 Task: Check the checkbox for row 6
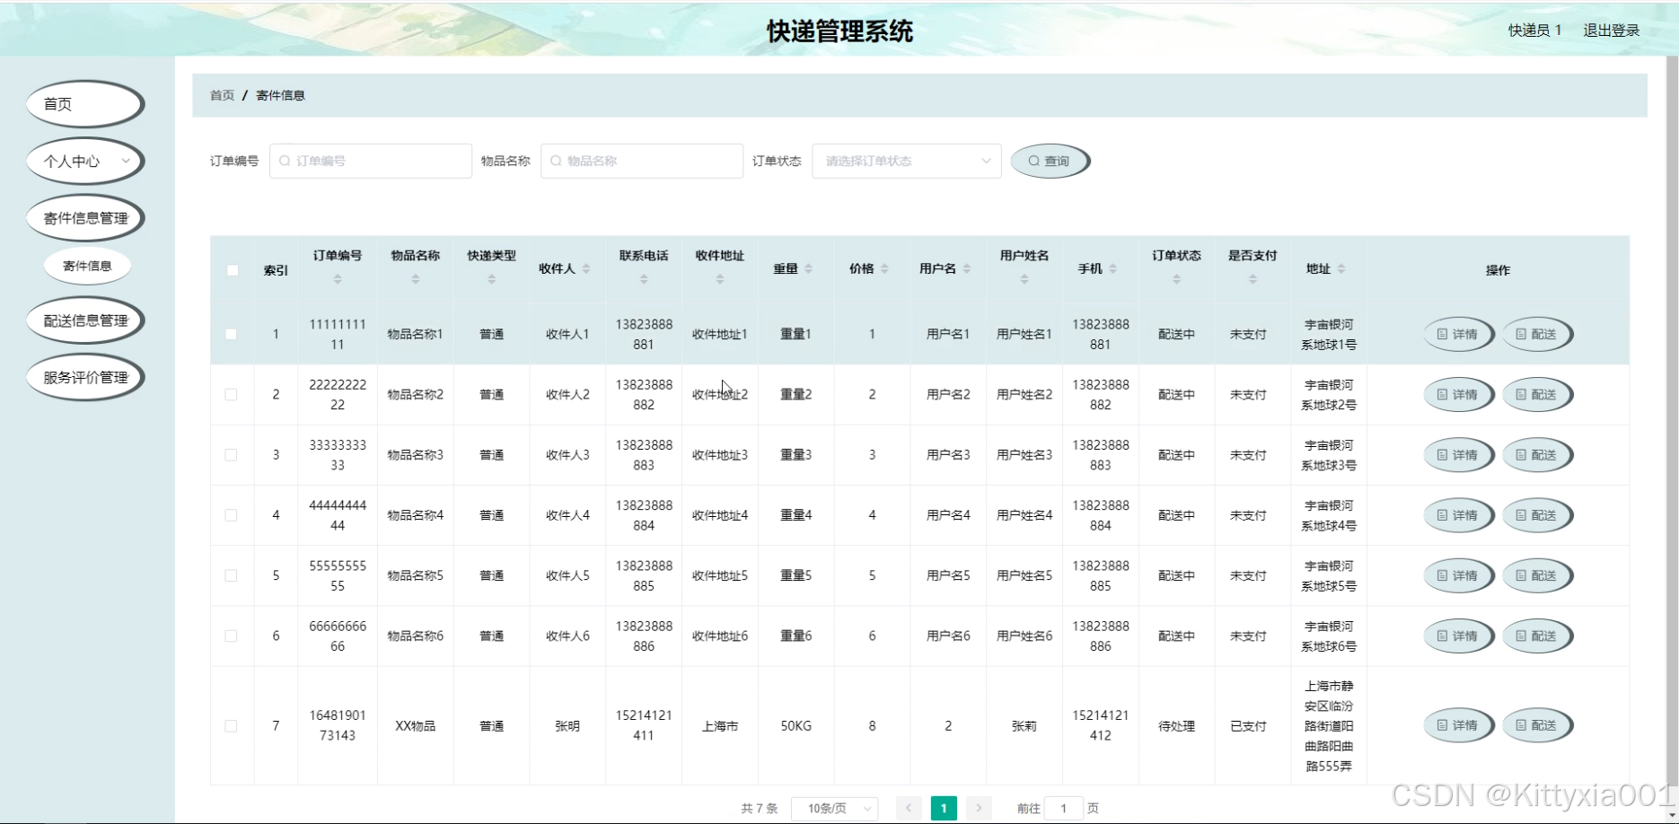[231, 636]
